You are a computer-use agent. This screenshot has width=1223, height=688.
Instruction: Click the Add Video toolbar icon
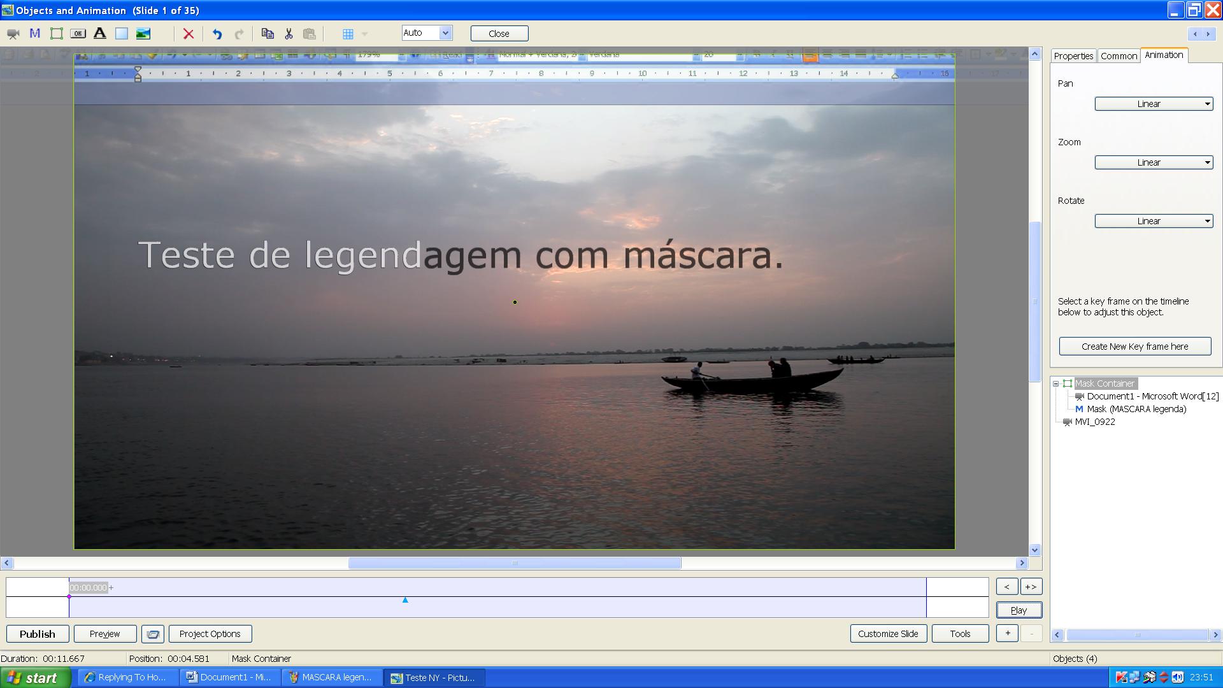pos(13,34)
